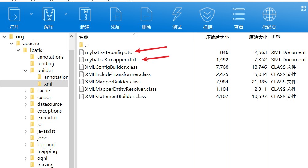Click the tree panel scroll-up arrow
Image resolution: width=308 pixels, height=168 pixels.
pos(72,36)
